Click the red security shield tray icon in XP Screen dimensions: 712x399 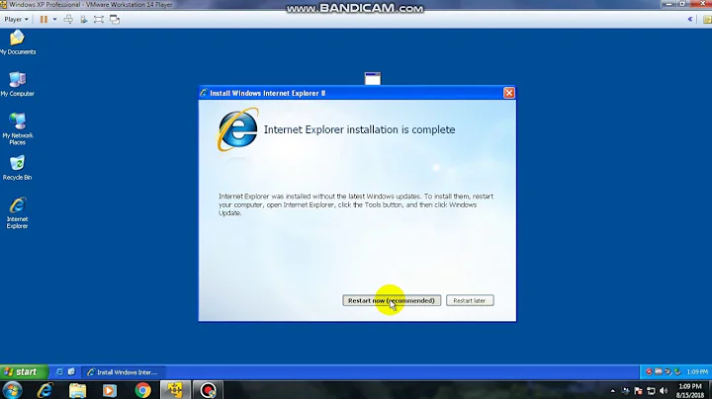649,372
